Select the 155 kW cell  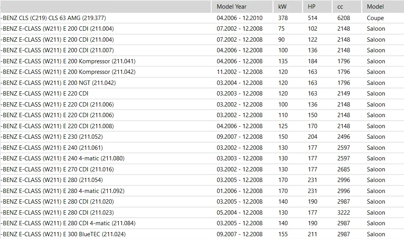283,234
